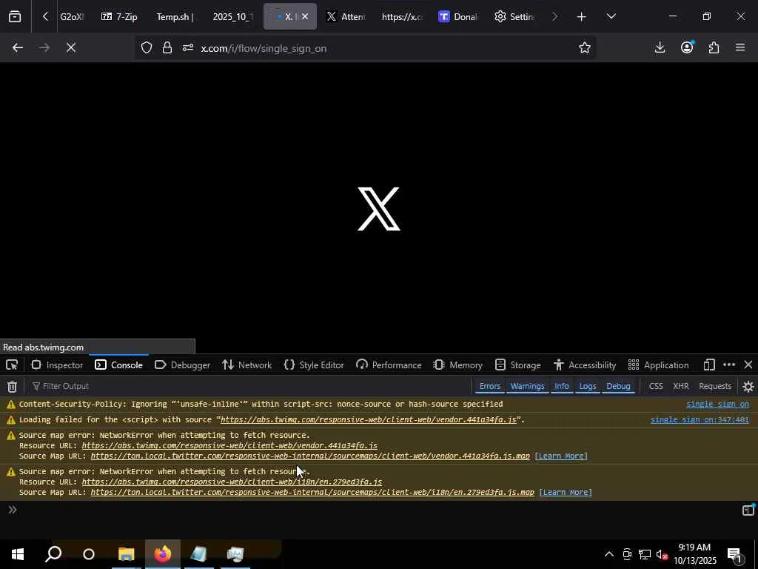The image size is (758, 569).
Task: Open tracking protection shield icon
Action: (147, 47)
